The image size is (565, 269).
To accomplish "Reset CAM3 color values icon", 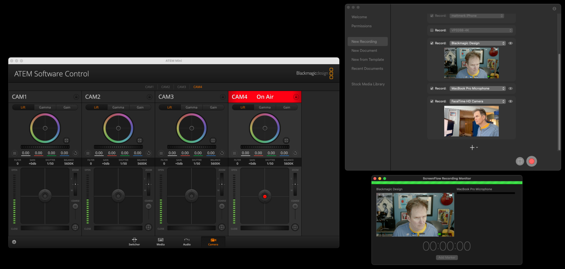I will (x=222, y=153).
